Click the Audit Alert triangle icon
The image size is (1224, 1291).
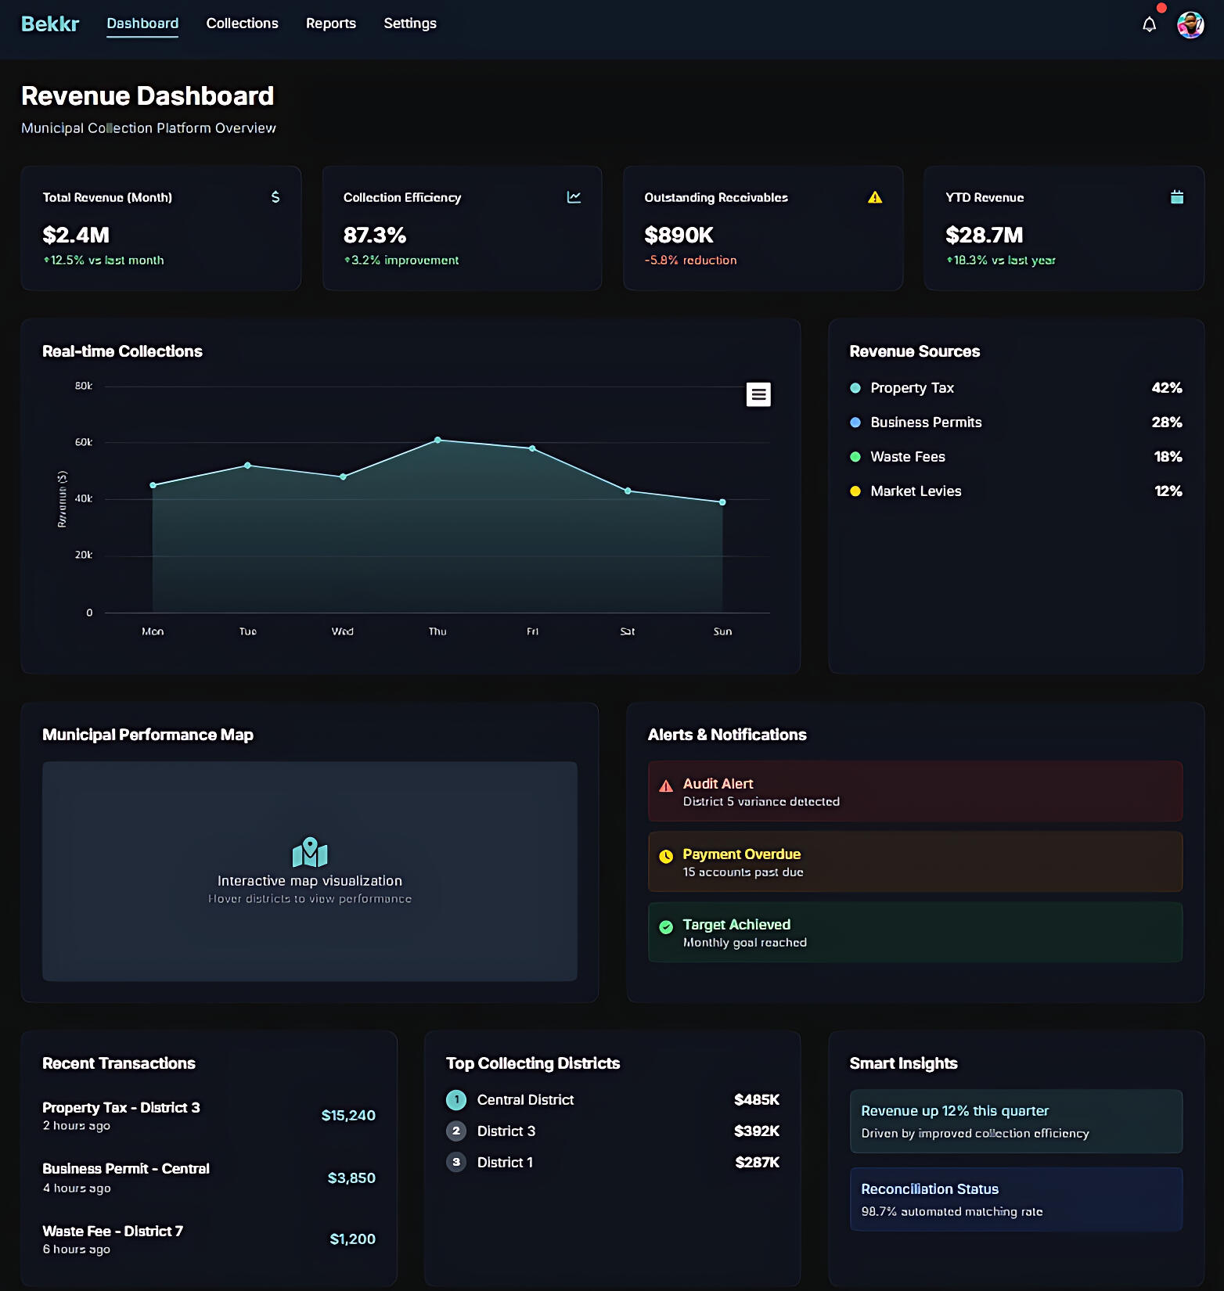pyautogui.click(x=666, y=786)
